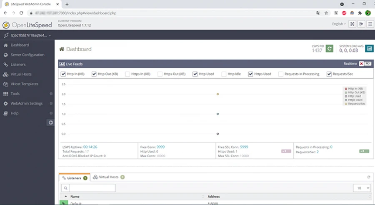Open Server Configuration from sidebar
The image size is (375, 205).
(x=27, y=55)
